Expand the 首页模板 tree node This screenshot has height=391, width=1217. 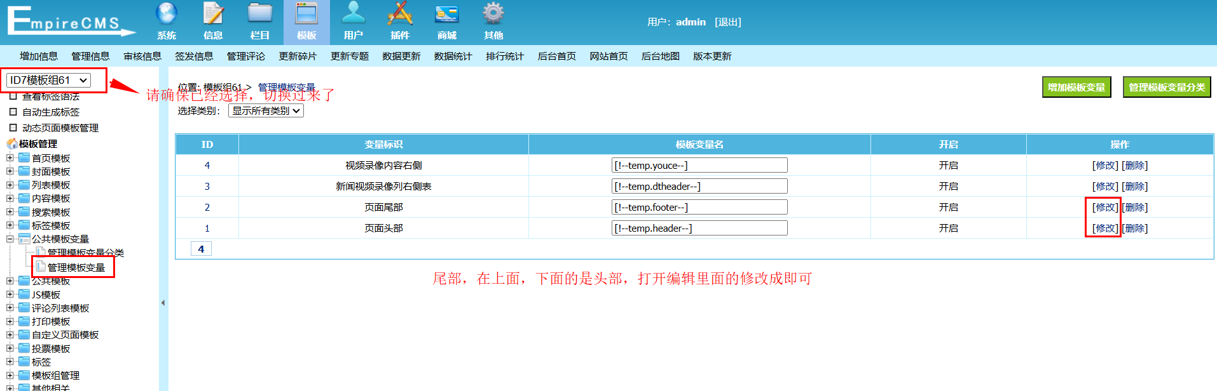click(10, 158)
